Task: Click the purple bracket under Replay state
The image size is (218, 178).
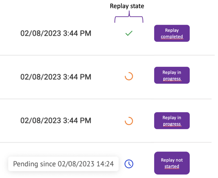Action: click(129, 17)
